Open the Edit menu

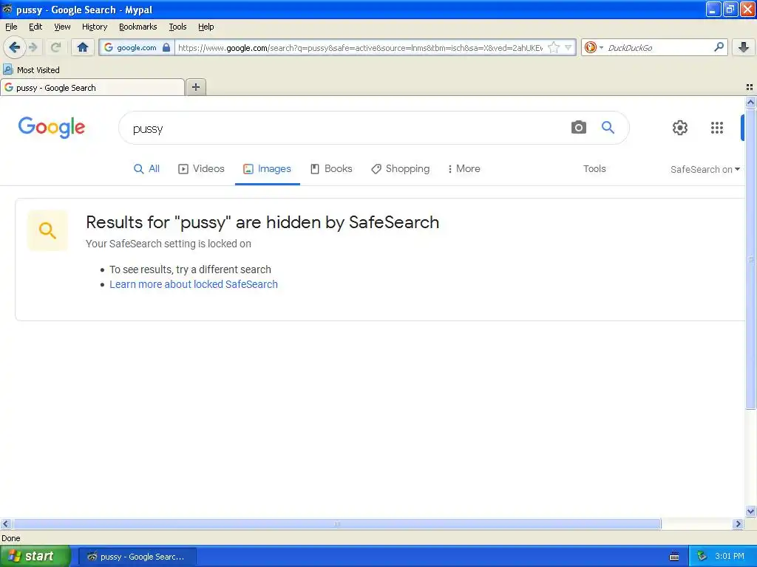[35, 27]
